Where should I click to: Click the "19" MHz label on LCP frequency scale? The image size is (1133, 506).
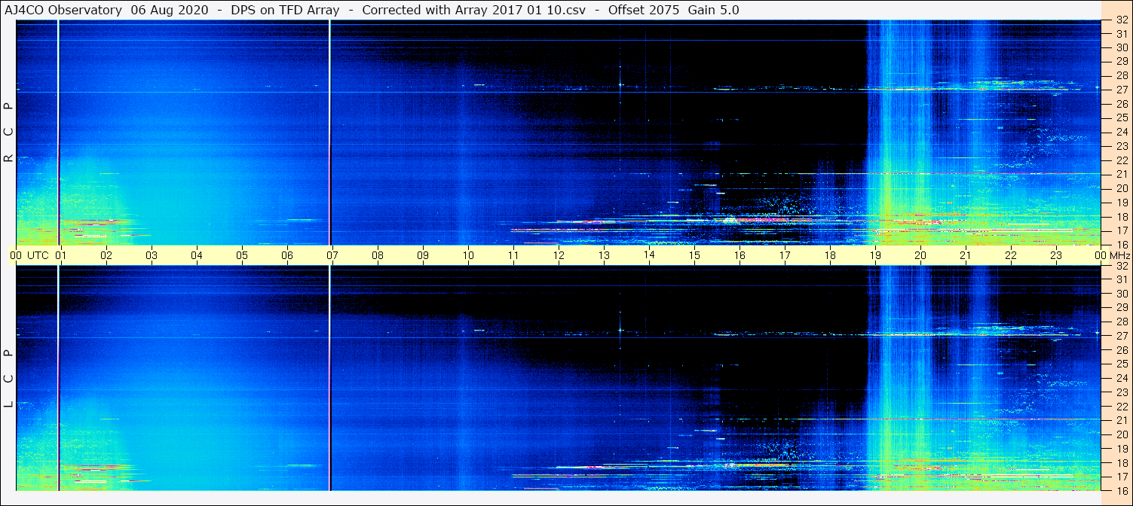click(x=1121, y=449)
